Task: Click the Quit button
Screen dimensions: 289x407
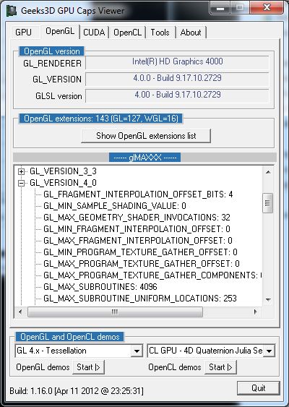Action: [259, 388]
